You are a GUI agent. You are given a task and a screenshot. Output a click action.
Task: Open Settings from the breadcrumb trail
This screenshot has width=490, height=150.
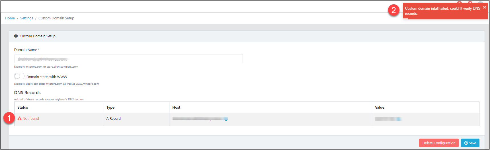26,18
